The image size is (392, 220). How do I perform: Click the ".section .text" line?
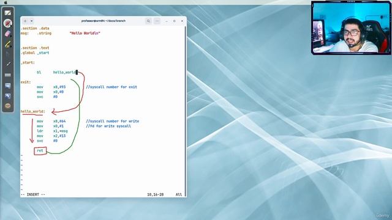tap(35, 48)
